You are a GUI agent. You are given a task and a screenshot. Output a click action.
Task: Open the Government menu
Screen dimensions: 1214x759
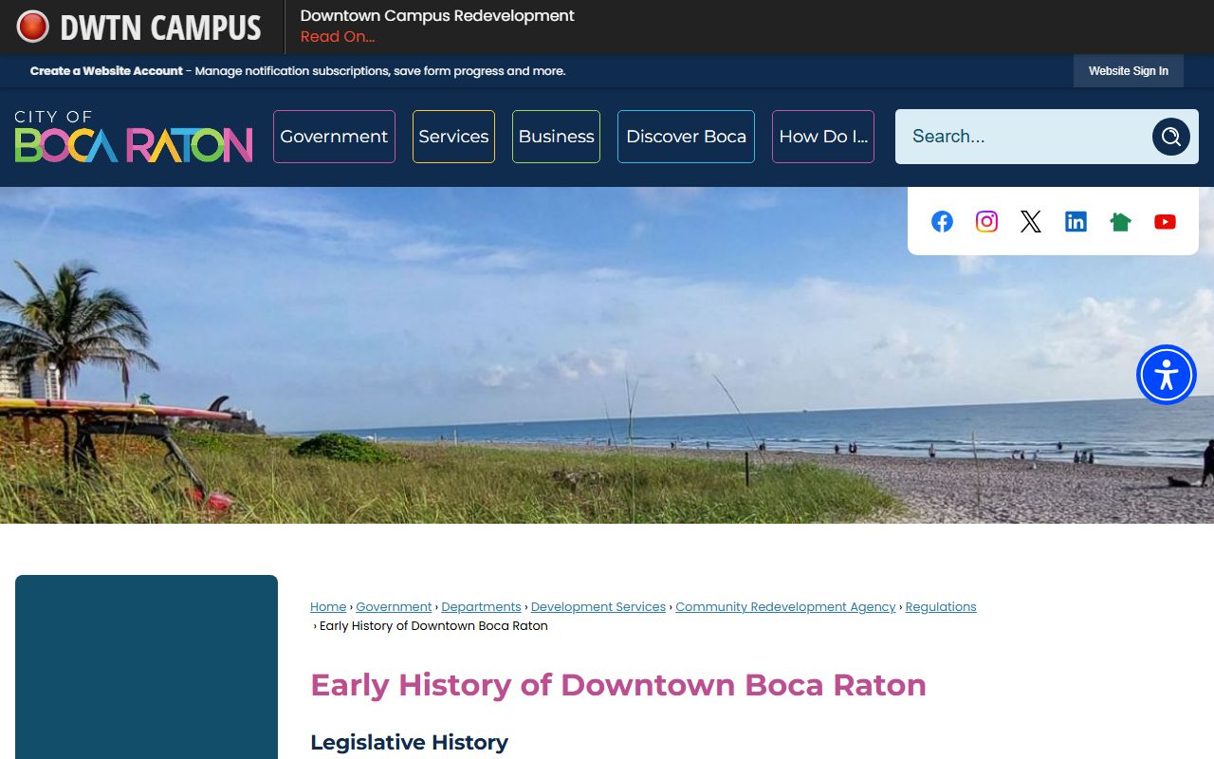[334, 137]
